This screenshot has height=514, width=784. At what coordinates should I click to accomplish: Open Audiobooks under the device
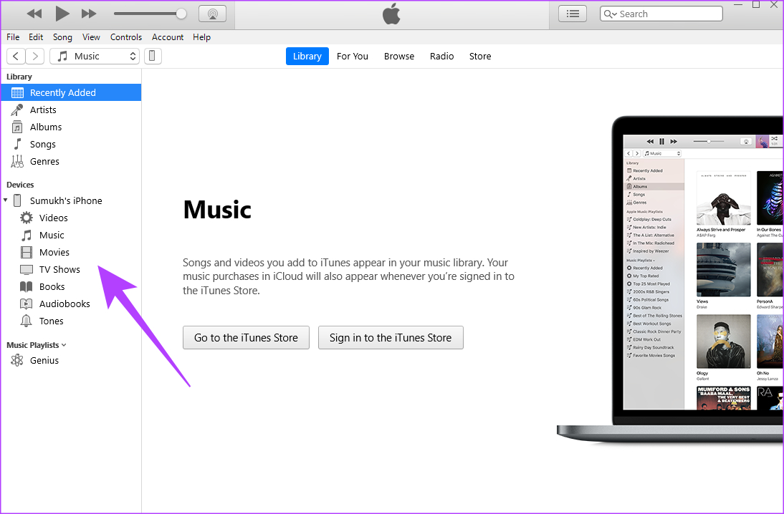(64, 304)
